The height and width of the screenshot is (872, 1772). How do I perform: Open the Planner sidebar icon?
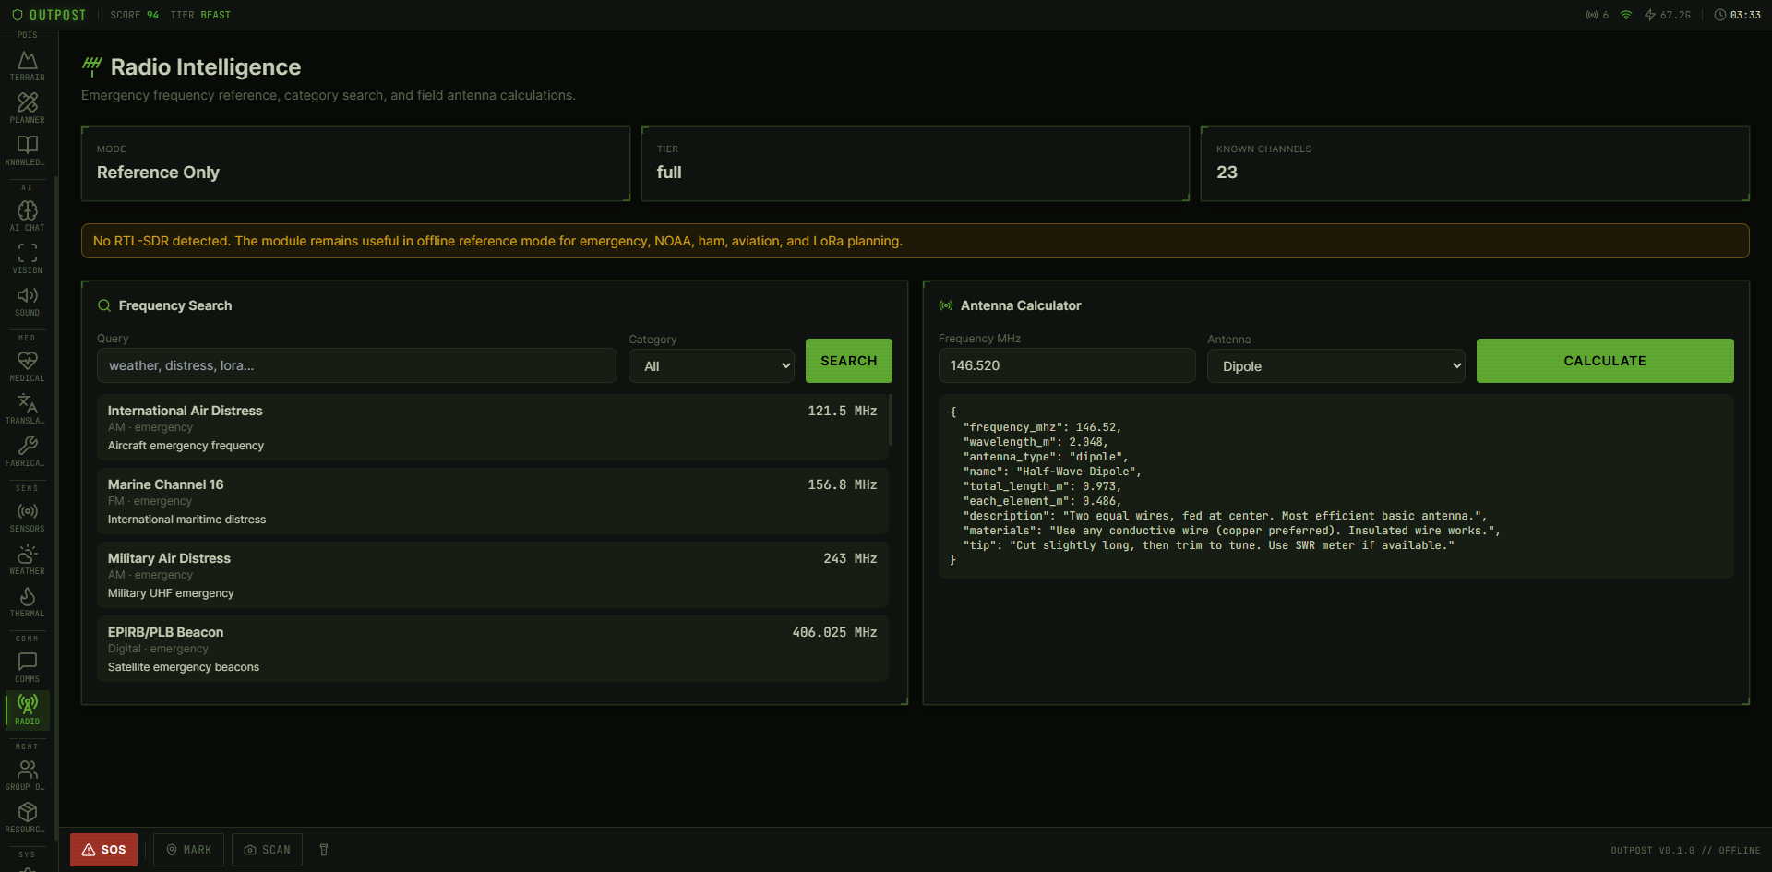coord(28,108)
